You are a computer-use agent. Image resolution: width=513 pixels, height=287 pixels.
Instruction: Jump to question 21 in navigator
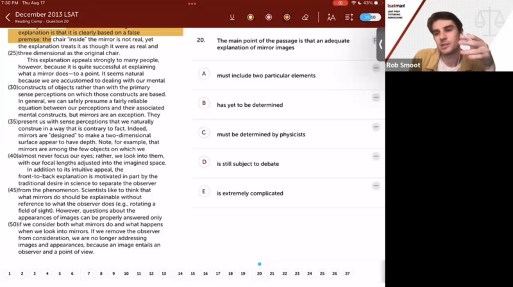[x=272, y=274]
